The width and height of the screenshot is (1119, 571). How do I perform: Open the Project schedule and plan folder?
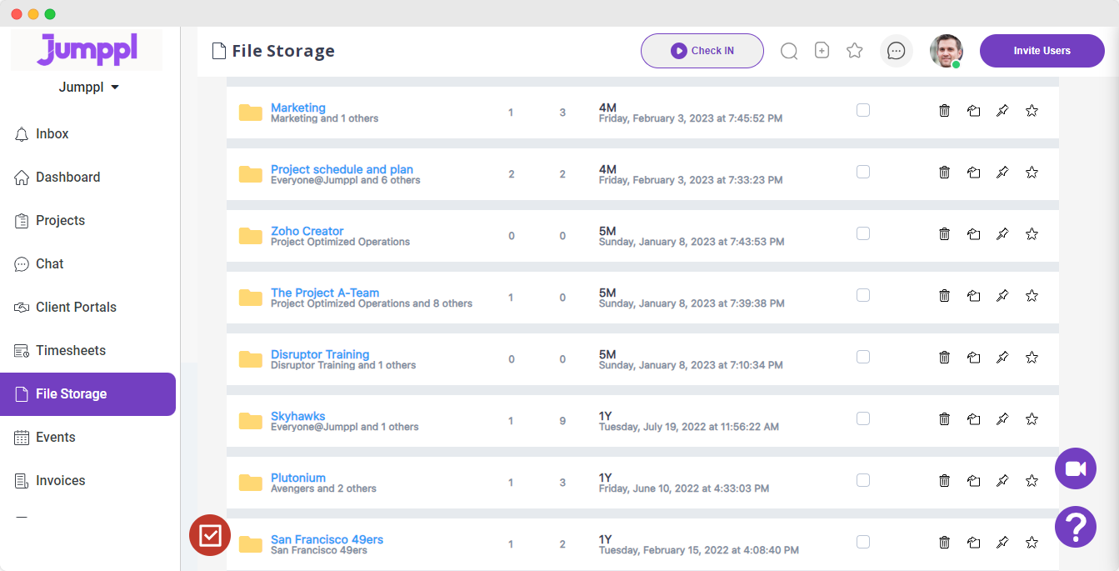342,169
